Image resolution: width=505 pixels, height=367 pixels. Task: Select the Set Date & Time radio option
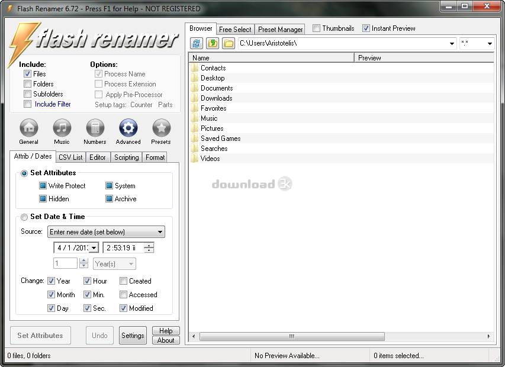tap(24, 217)
